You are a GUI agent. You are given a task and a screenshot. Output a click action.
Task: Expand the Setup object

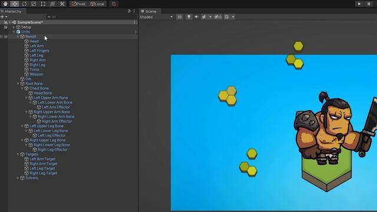pyautogui.click(x=14, y=27)
